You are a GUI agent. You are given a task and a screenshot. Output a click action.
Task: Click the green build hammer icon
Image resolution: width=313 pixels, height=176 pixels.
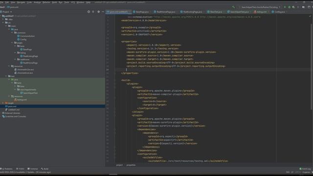[233, 7]
